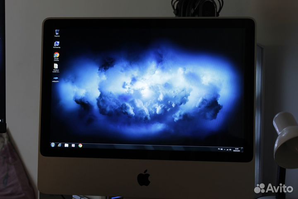The height and width of the screenshot is (199, 298).
Task: Open the Windows Start menu orb
Action: click(x=53, y=145)
